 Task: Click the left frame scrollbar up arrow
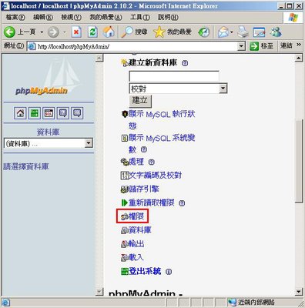(x=99, y=59)
